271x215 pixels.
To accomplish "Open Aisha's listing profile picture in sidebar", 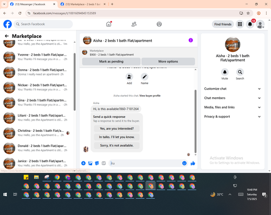I will (233, 44).
